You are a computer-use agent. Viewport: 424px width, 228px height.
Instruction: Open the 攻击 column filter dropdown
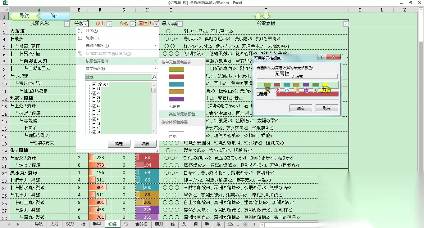coord(109,24)
